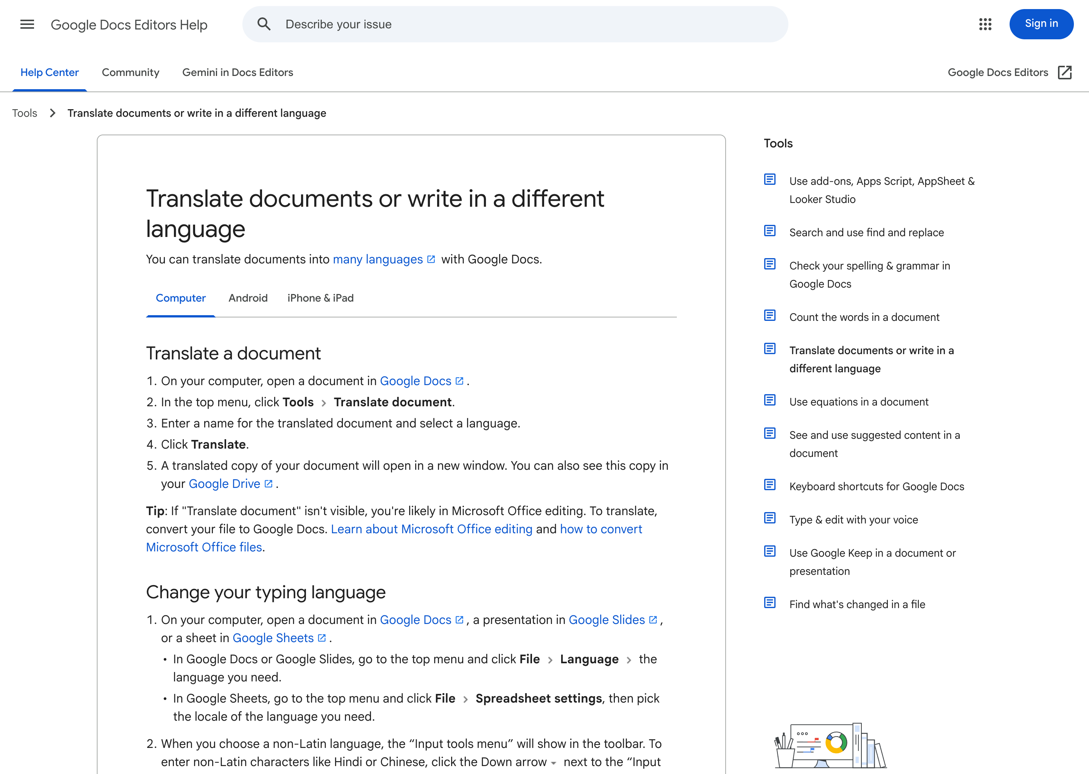Click the article icon next to "Keyboard shortcuts for Google Docs"
Screen dimensions: 1089x774
[x=769, y=485]
